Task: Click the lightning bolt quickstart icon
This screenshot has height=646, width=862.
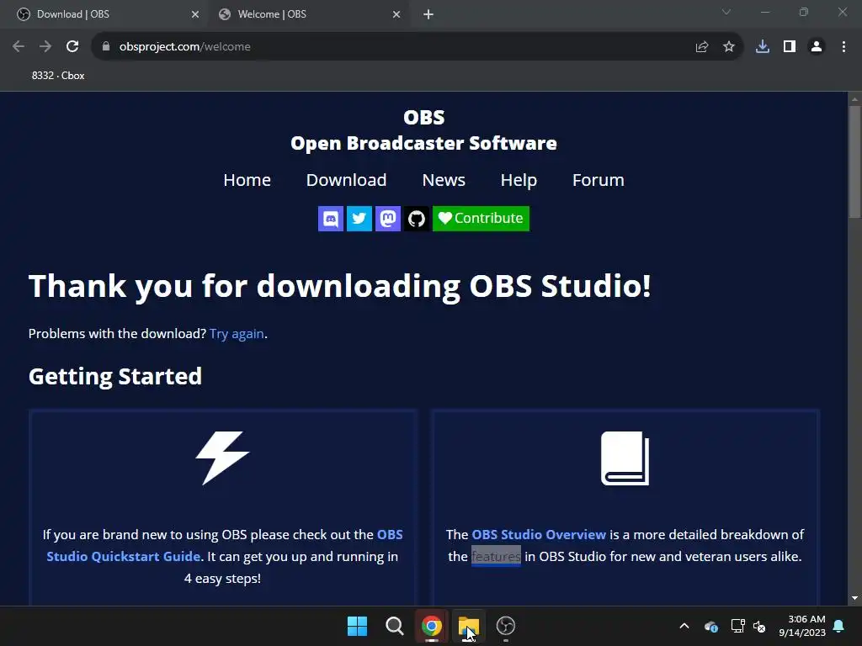Action: [222, 458]
